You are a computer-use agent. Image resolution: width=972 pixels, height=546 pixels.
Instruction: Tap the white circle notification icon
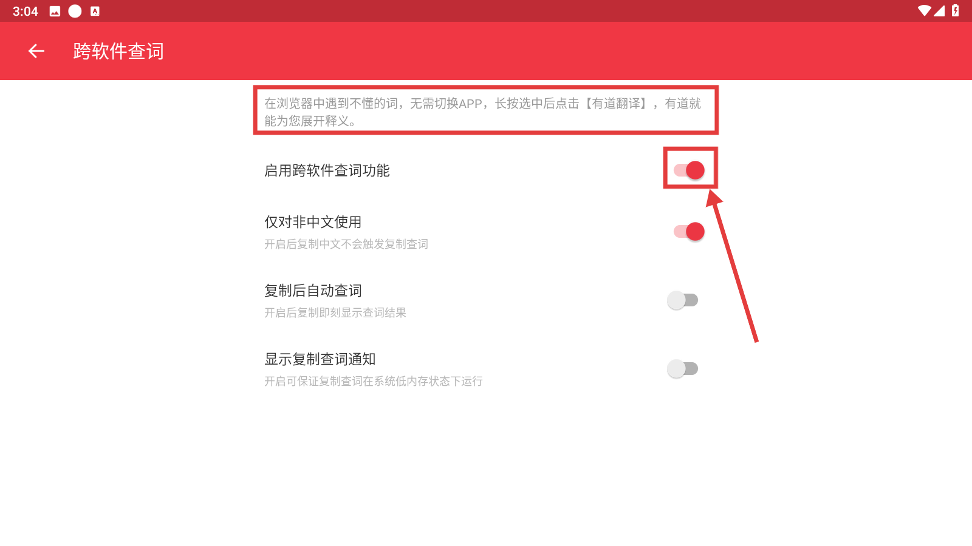(x=75, y=11)
